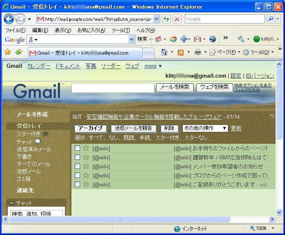The image size is (285, 235).
Task: Open the その他の操作 dropdown
Action: click(205, 128)
